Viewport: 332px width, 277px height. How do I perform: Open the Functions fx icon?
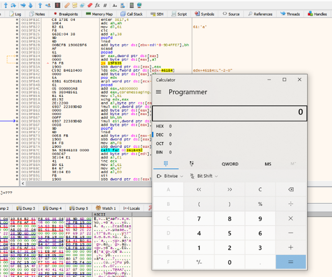tap(98, 5)
